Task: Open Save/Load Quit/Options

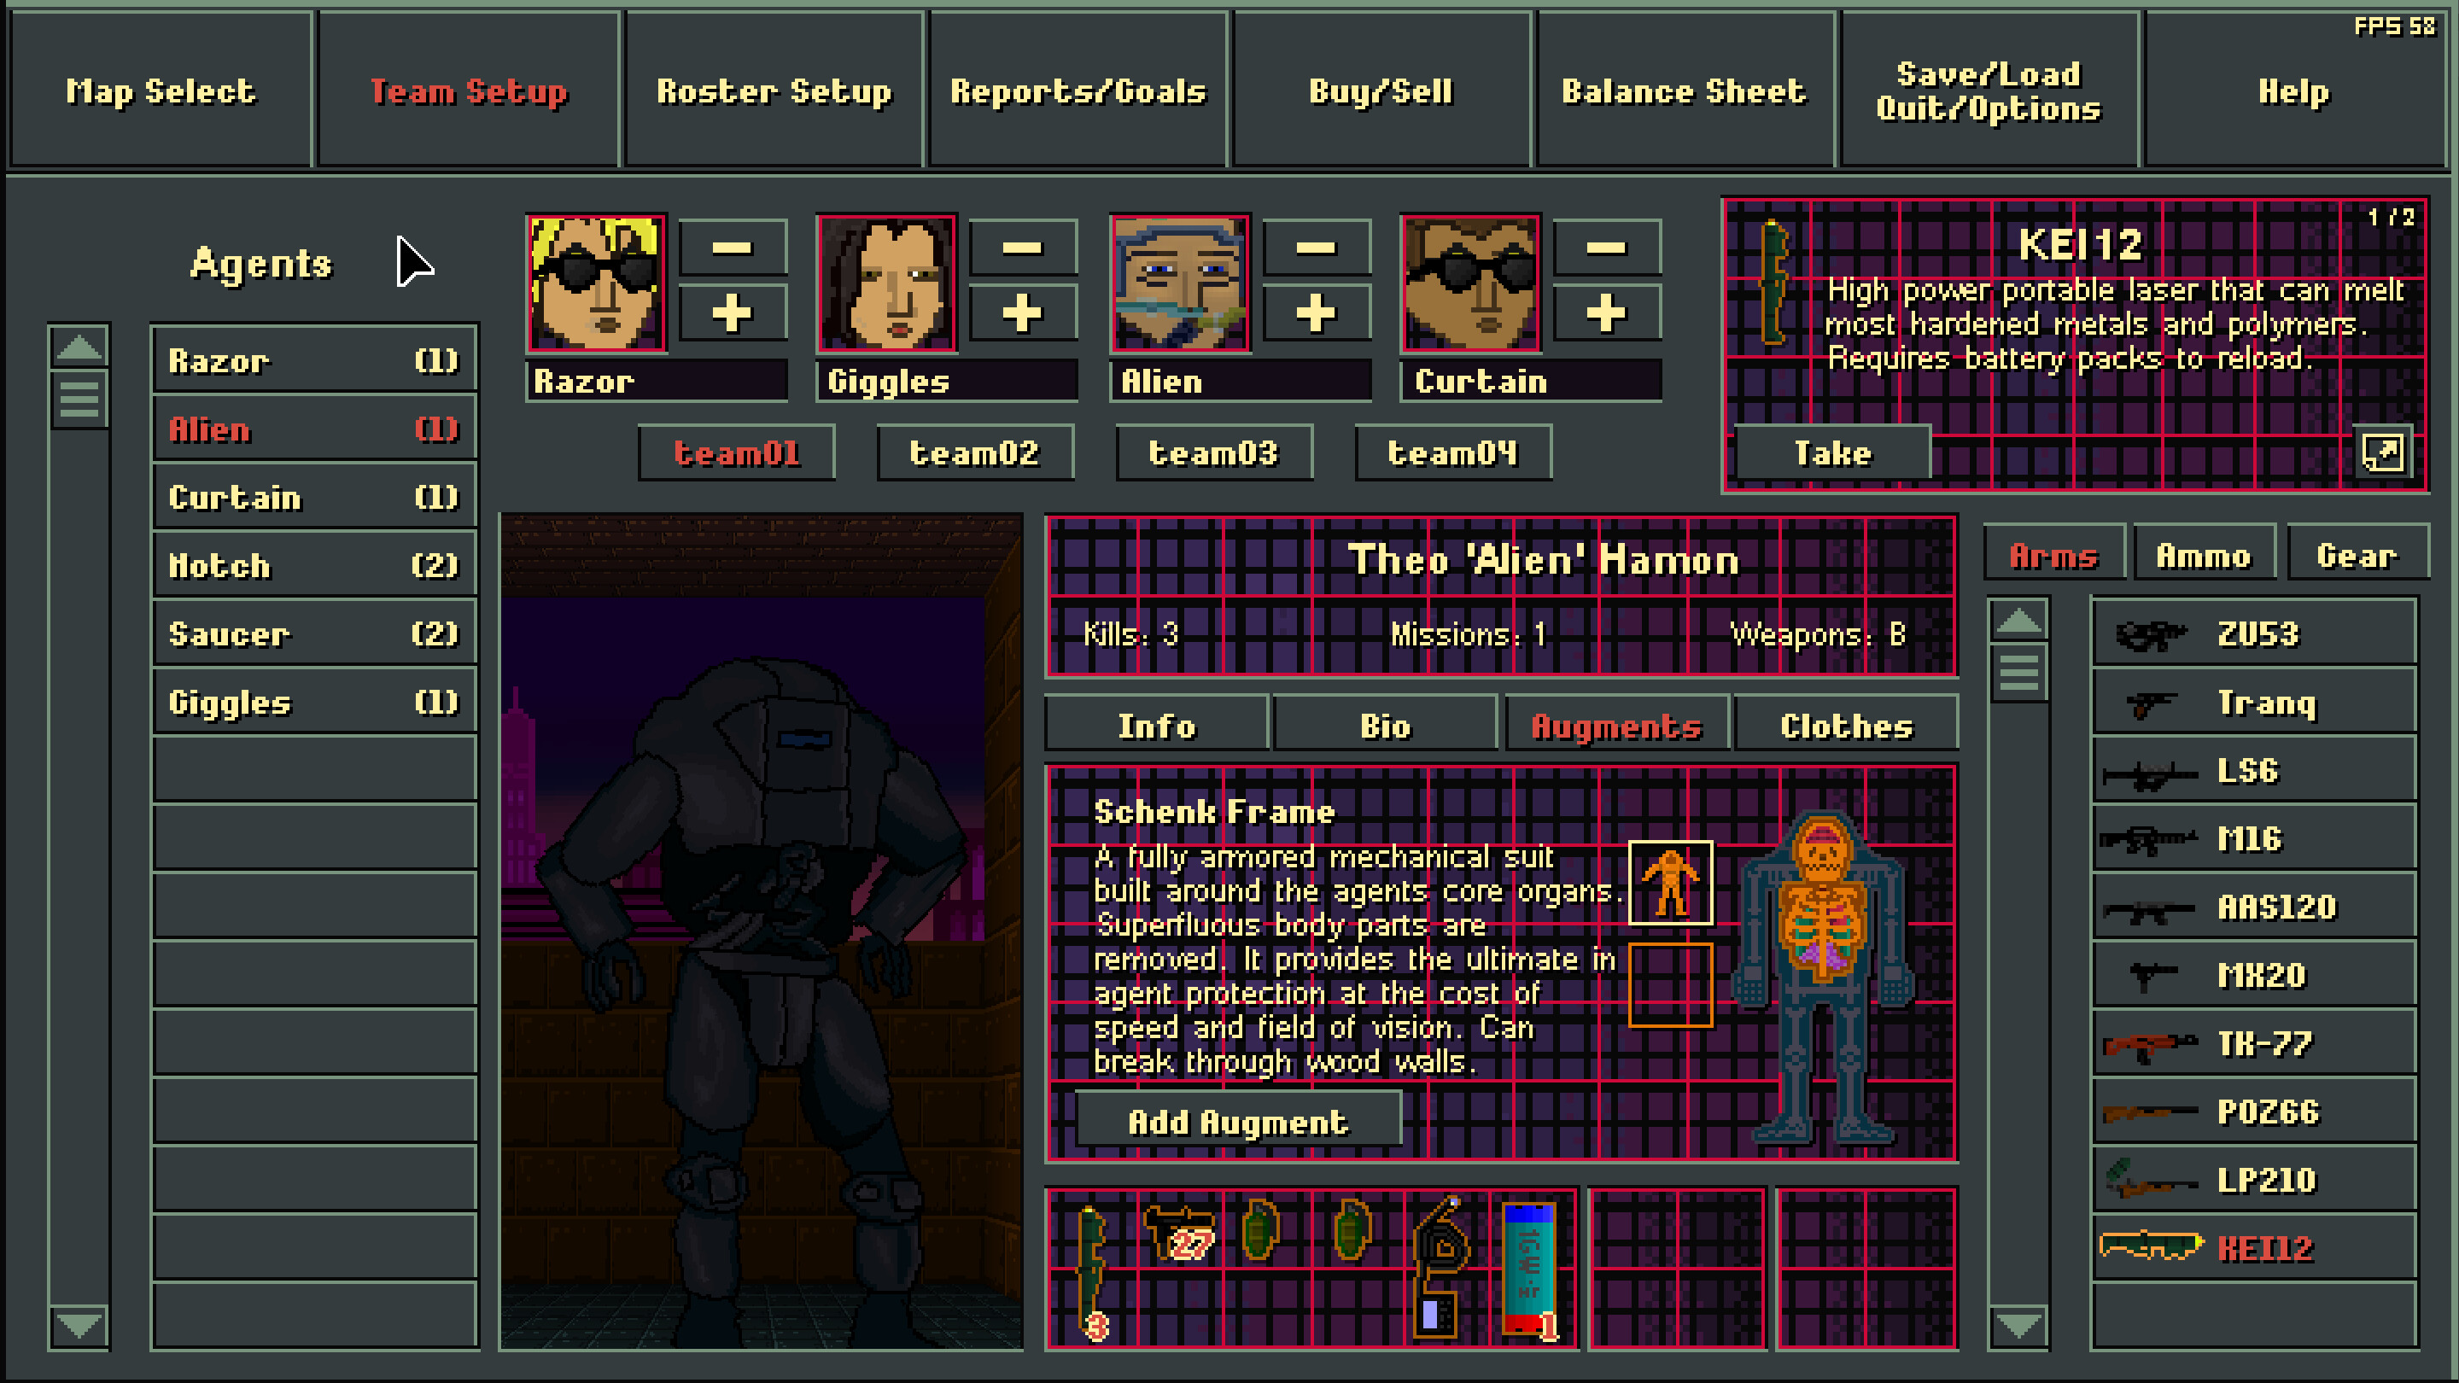Action: (1989, 90)
